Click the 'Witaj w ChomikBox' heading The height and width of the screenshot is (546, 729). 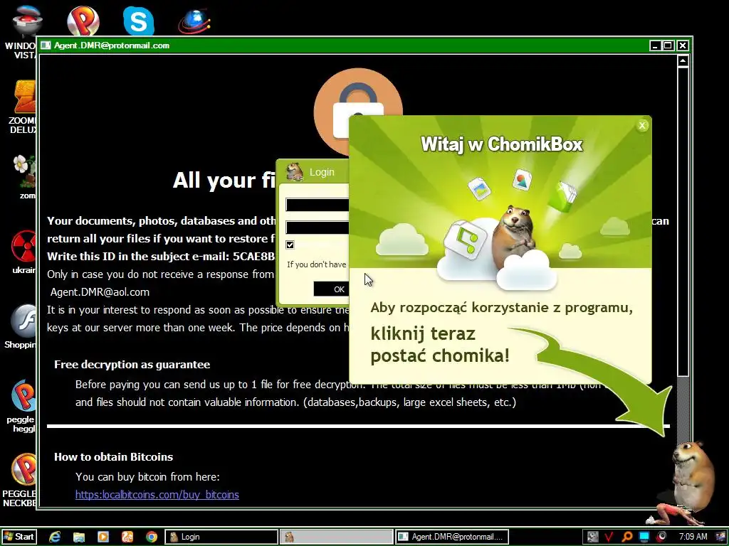pyautogui.click(x=502, y=144)
